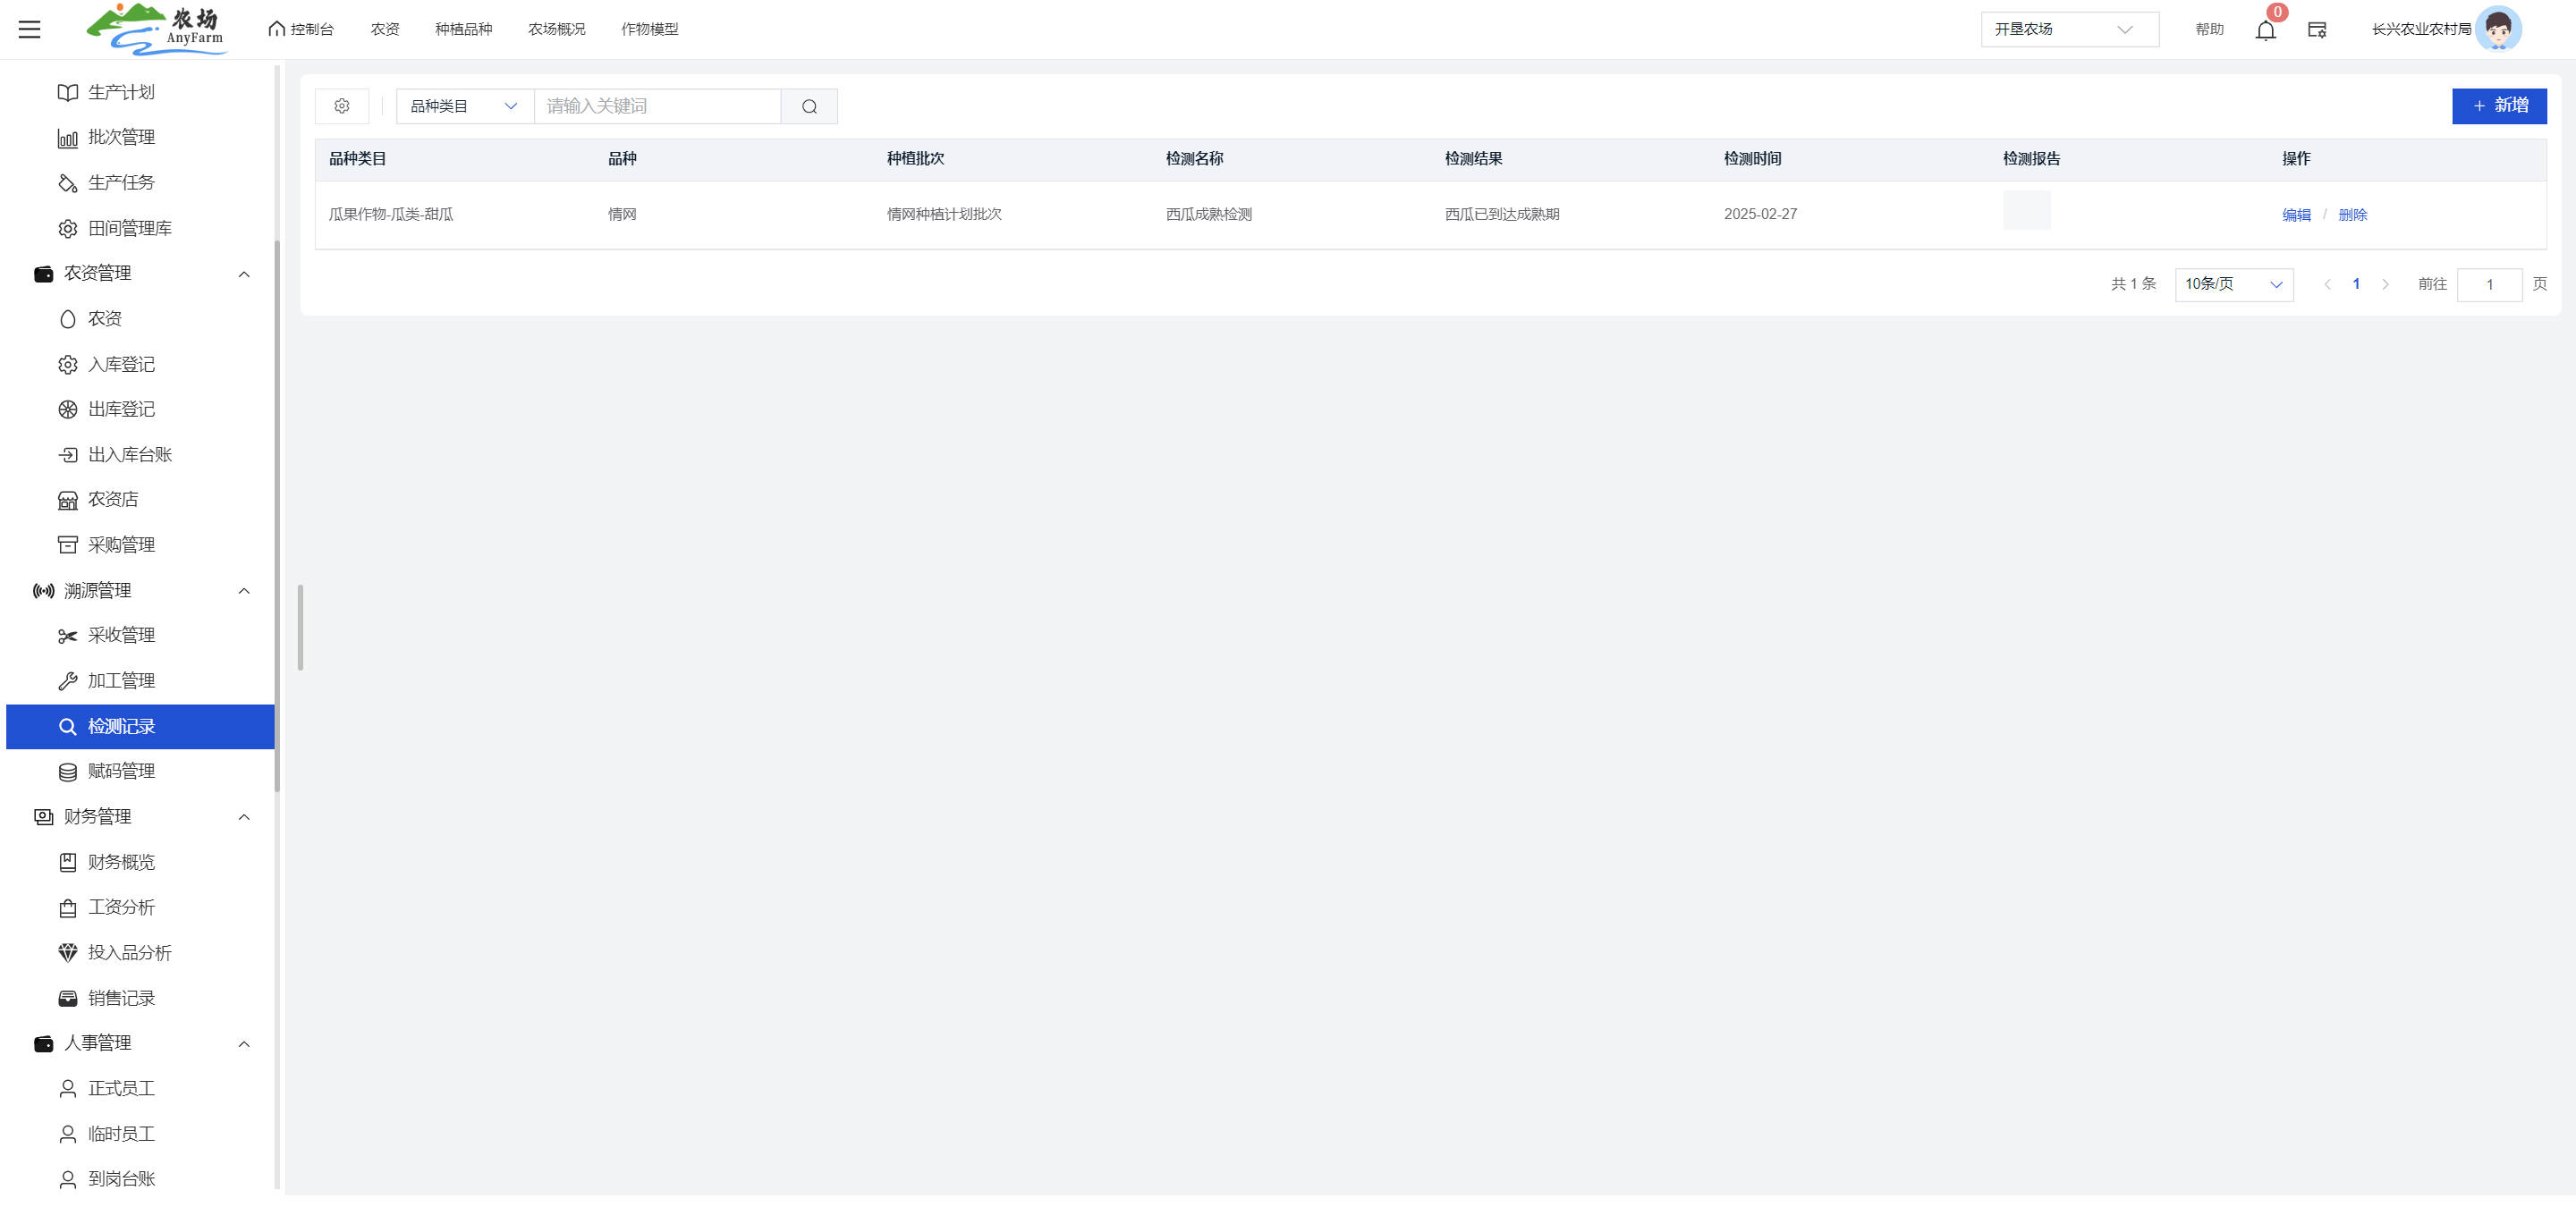Image resolution: width=2576 pixels, height=1207 pixels.
Task: Open 出库登记 sidebar item
Action: click(120, 409)
